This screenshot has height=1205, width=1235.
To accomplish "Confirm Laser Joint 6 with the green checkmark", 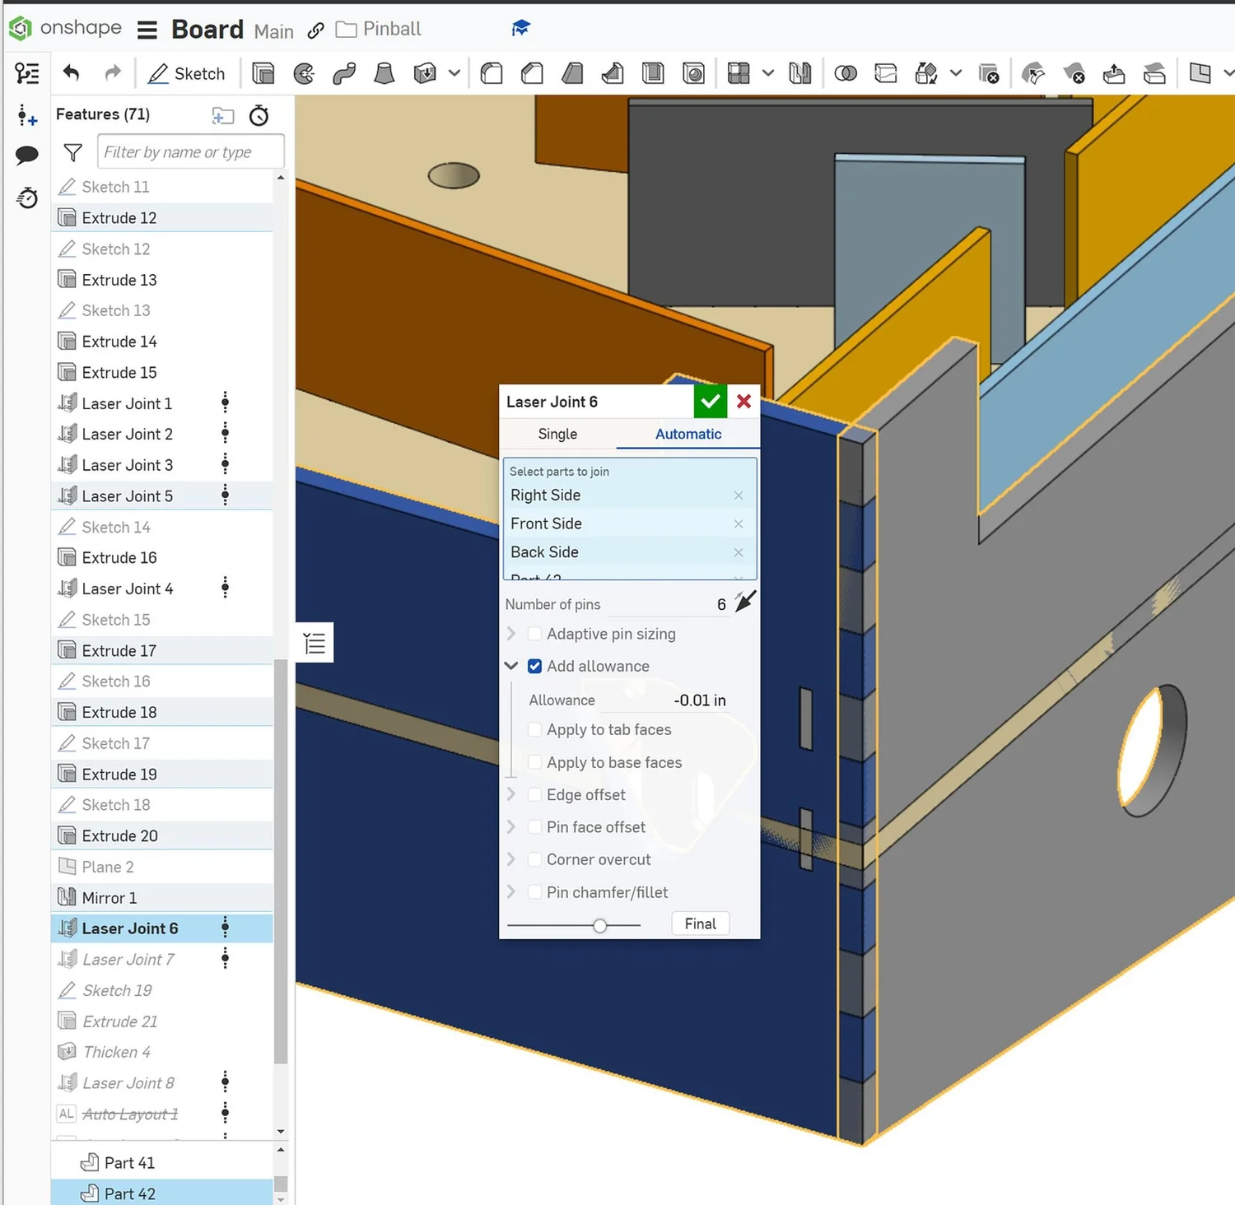I will [710, 402].
